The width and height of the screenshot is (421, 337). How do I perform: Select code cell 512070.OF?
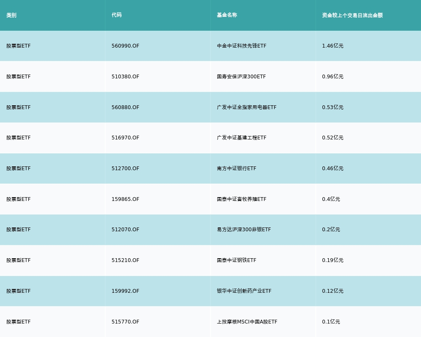(125, 230)
